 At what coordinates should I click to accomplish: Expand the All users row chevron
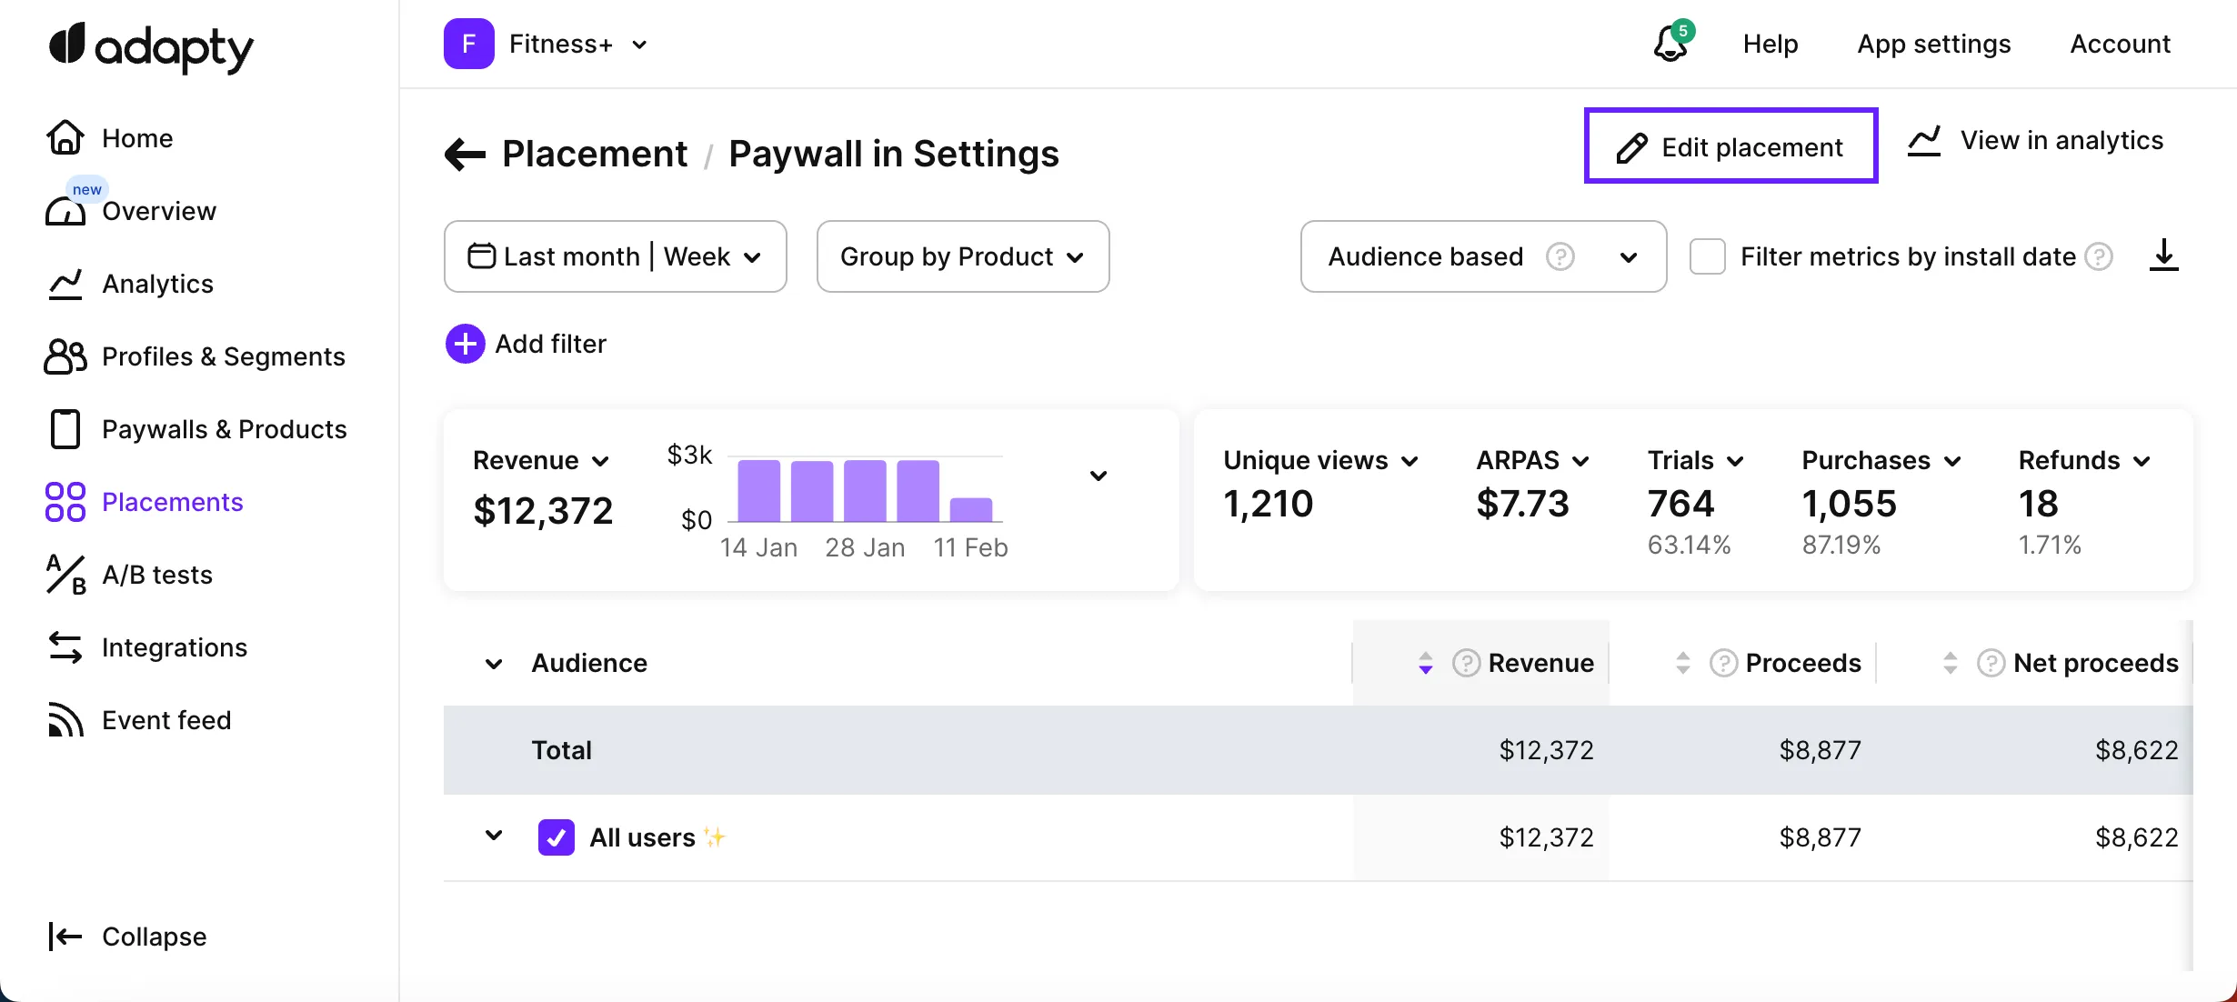click(494, 836)
